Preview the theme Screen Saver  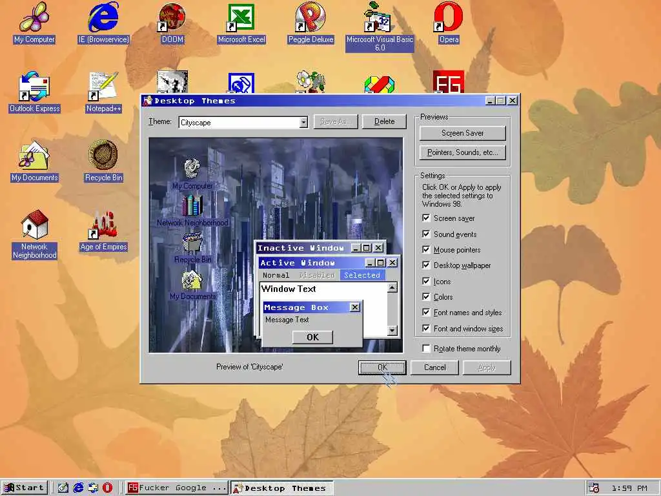click(462, 133)
